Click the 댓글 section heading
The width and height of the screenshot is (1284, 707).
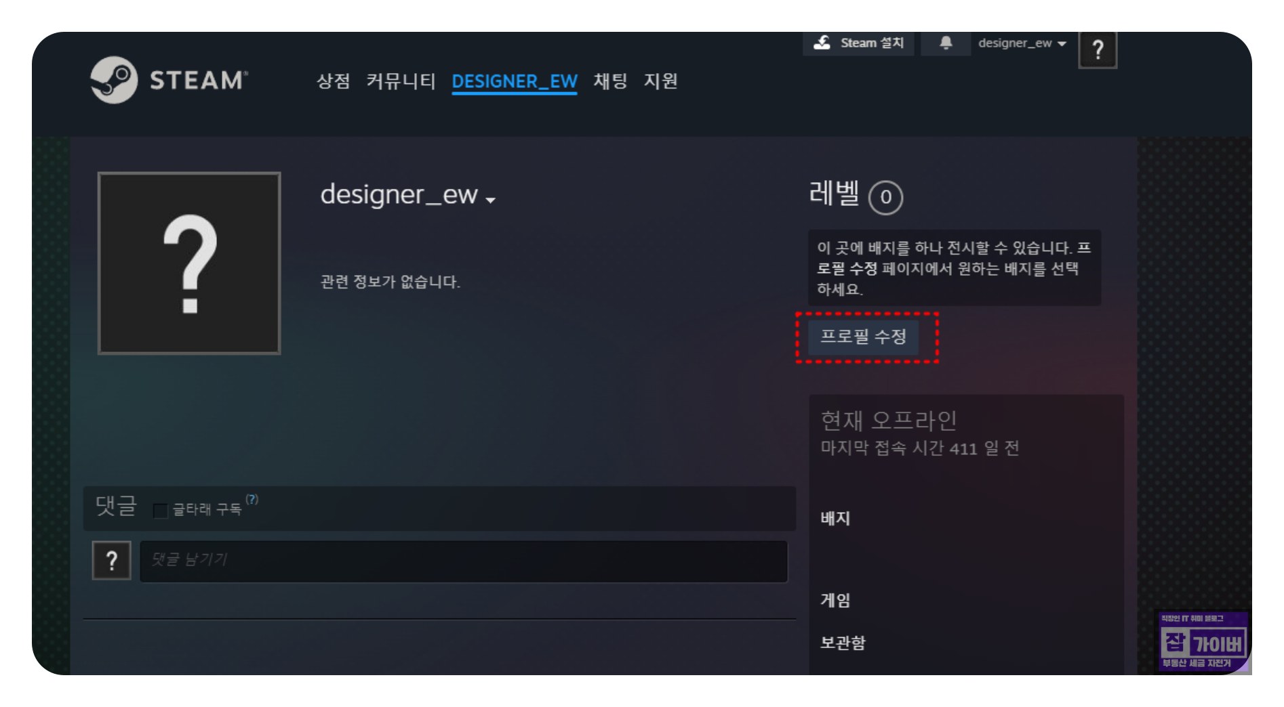[116, 507]
